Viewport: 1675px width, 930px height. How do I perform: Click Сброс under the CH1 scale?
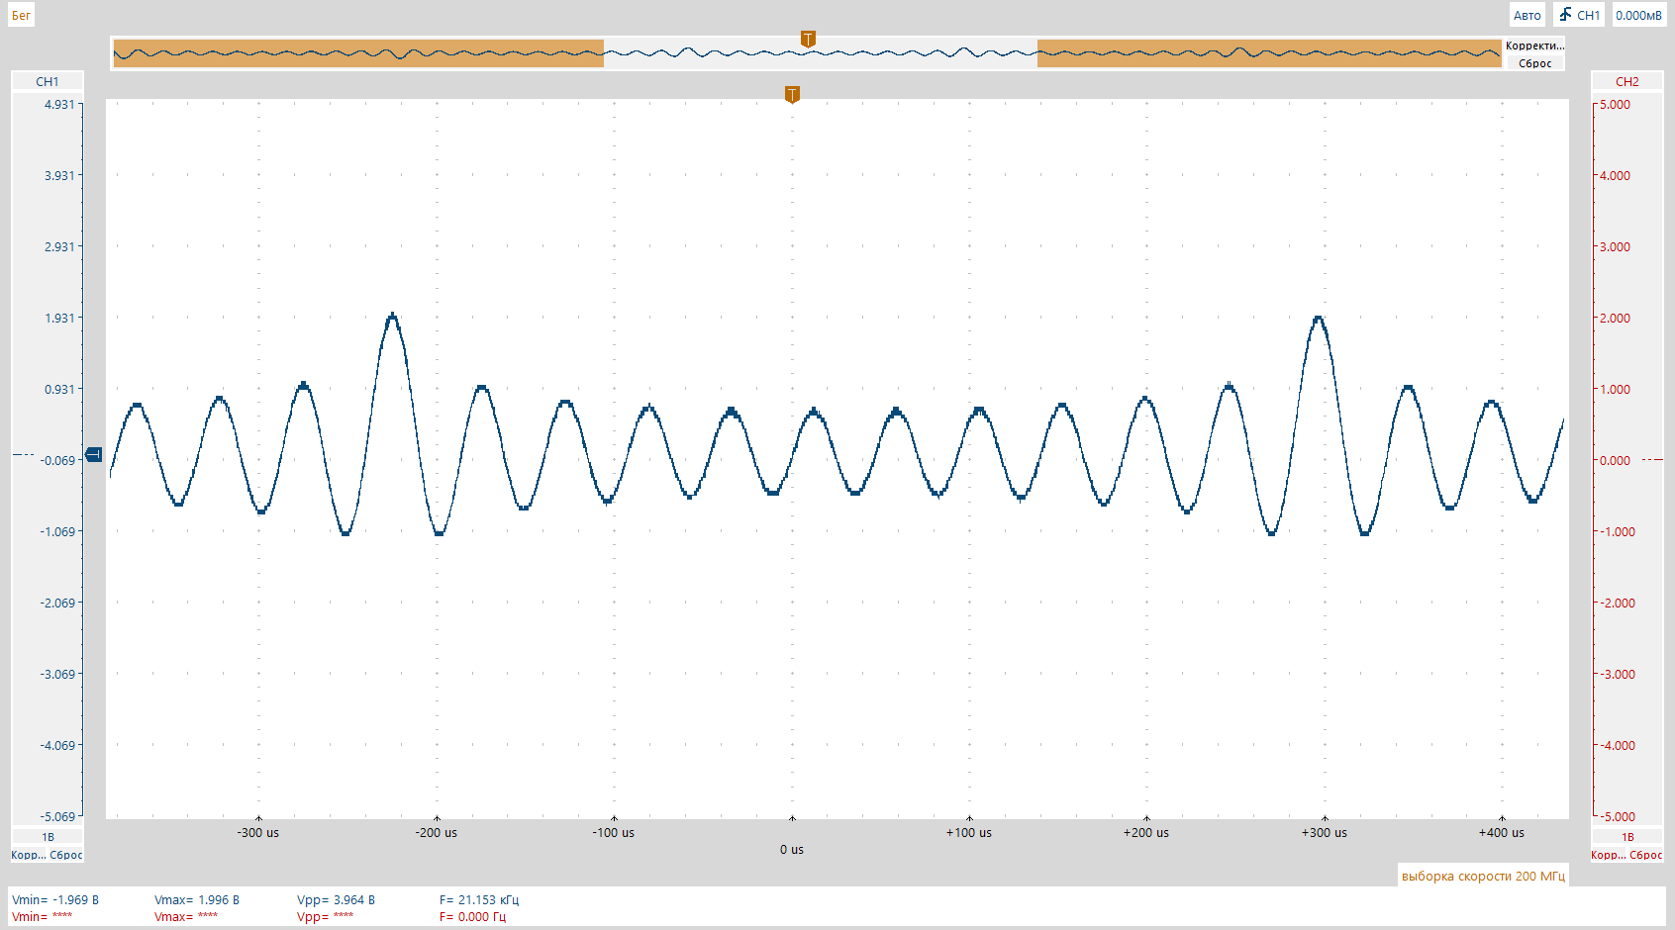[x=66, y=855]
